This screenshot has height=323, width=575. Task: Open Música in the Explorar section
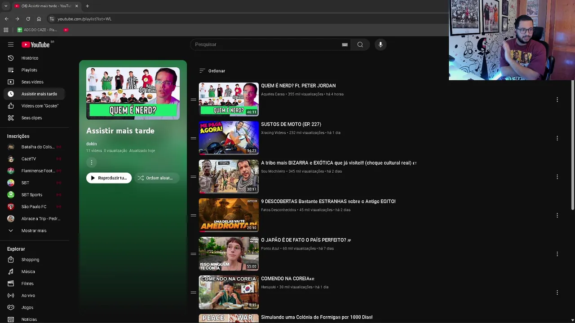pyautogui.click(x=35, y=271)
